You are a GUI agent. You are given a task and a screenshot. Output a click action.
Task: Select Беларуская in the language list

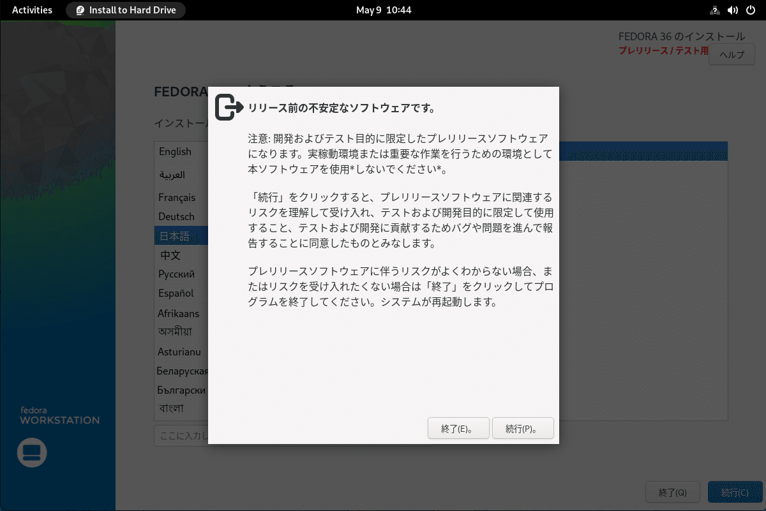click(181, 371)
